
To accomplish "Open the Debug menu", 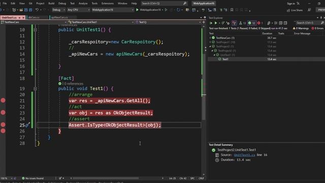I will (62, 4).
